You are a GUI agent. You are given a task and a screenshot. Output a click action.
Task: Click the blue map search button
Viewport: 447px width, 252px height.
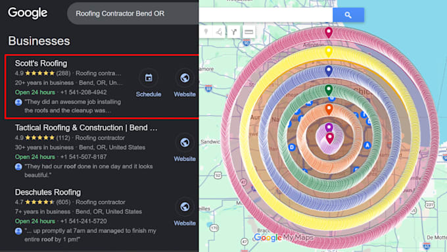(348, 15)
